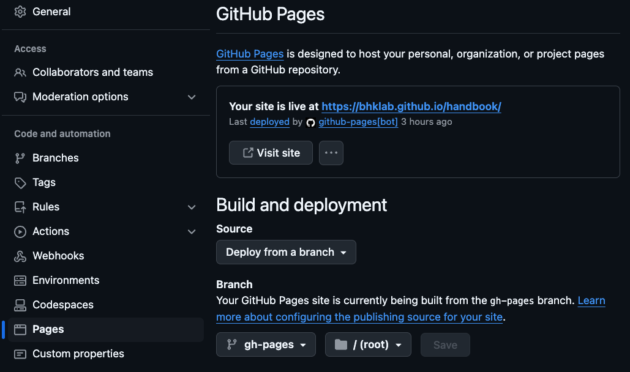Click the Actions play-circle icon
The width and height of the screenshot is (630, 372).
pos(20,231)
